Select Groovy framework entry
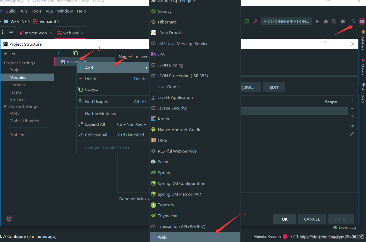366x242 pixels. click(195, 11)
